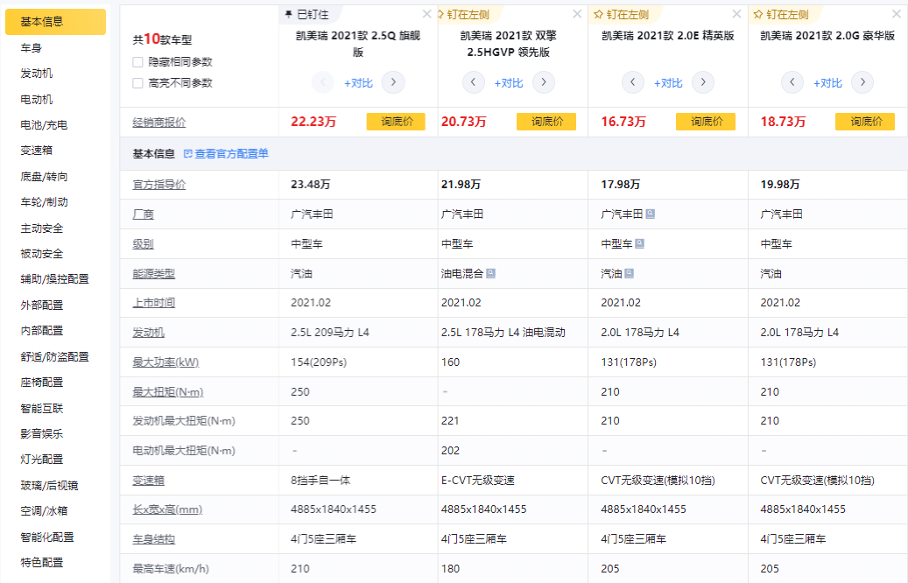Click +对比 for 2.5Q 旗舰版

[358, 83]
